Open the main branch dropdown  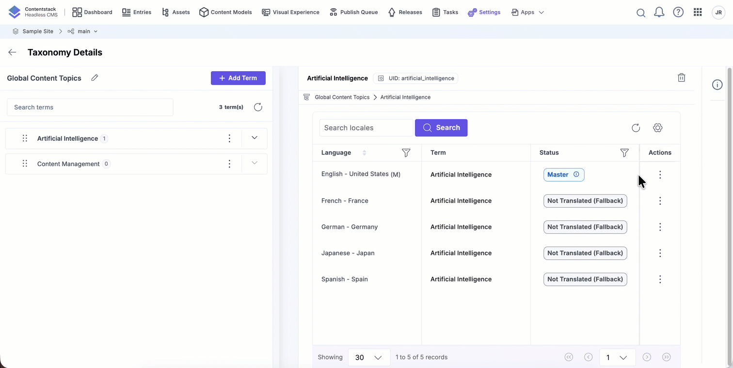click(83, 31)
